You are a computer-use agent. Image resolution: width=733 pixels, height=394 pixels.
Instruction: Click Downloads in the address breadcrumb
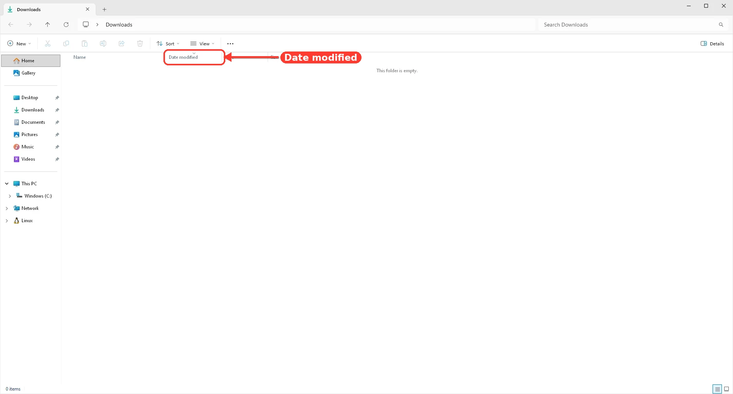click(x=119, y=25)
